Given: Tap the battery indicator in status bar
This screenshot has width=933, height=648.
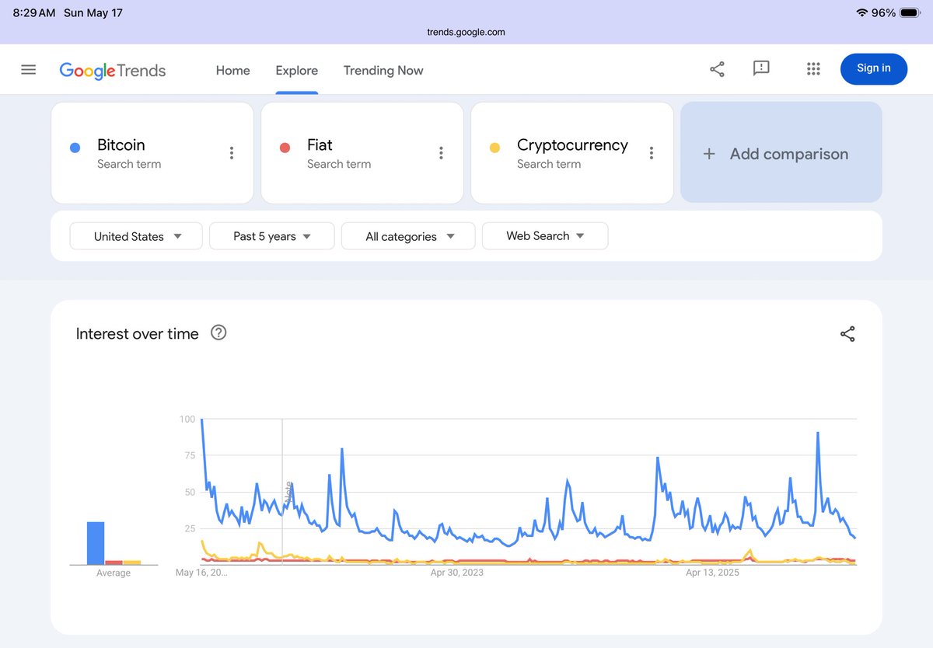Looking at the screenshot, I should [x=910, y=13].
